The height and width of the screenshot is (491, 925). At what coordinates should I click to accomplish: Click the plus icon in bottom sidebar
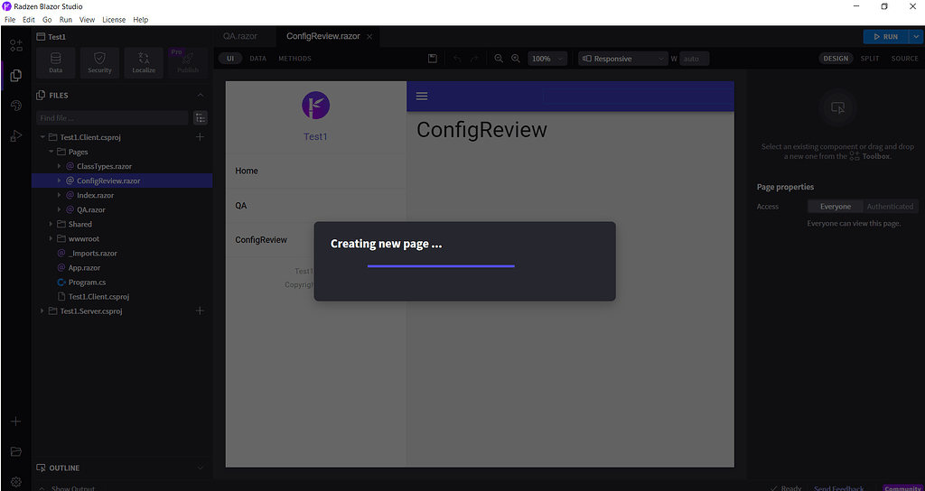(x=16, y=422)
